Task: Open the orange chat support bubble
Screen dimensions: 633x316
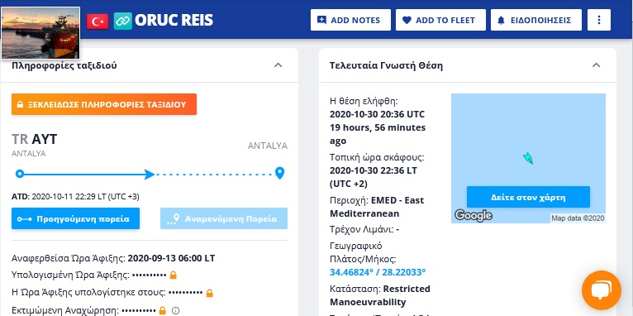Action: [601, 290]
